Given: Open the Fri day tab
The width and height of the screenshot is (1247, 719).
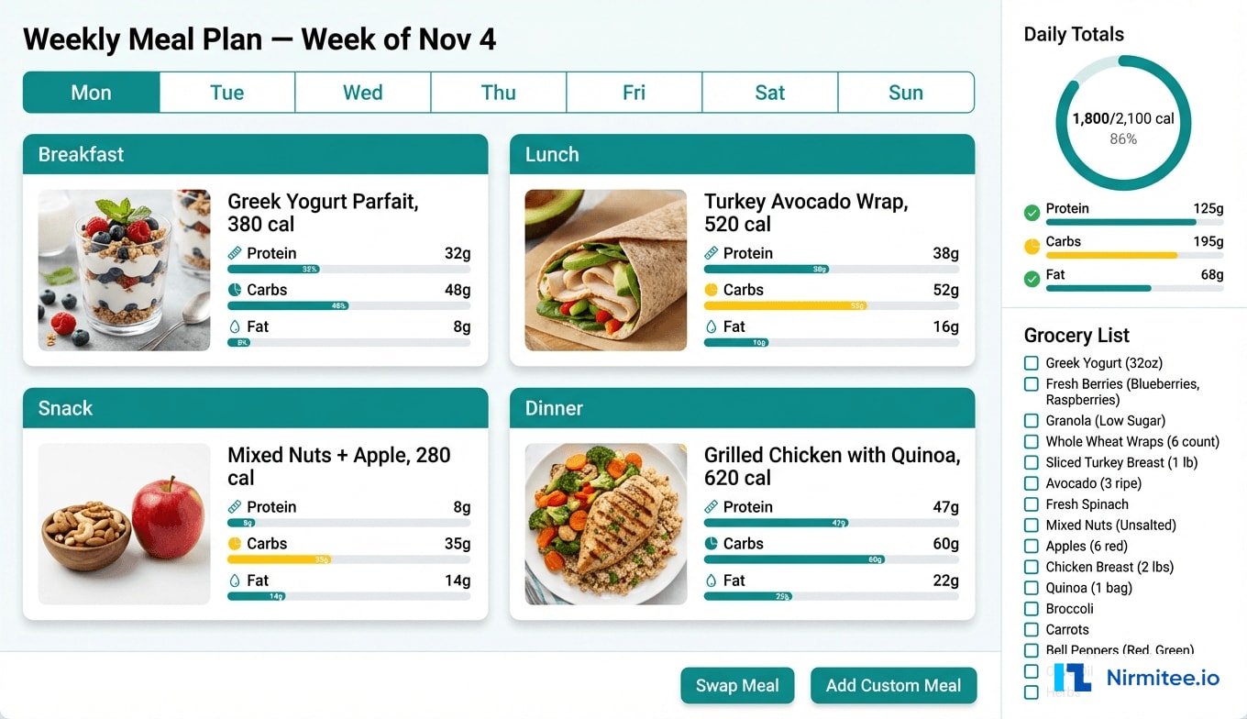Looking at the screenshot, I should [634, 92].
